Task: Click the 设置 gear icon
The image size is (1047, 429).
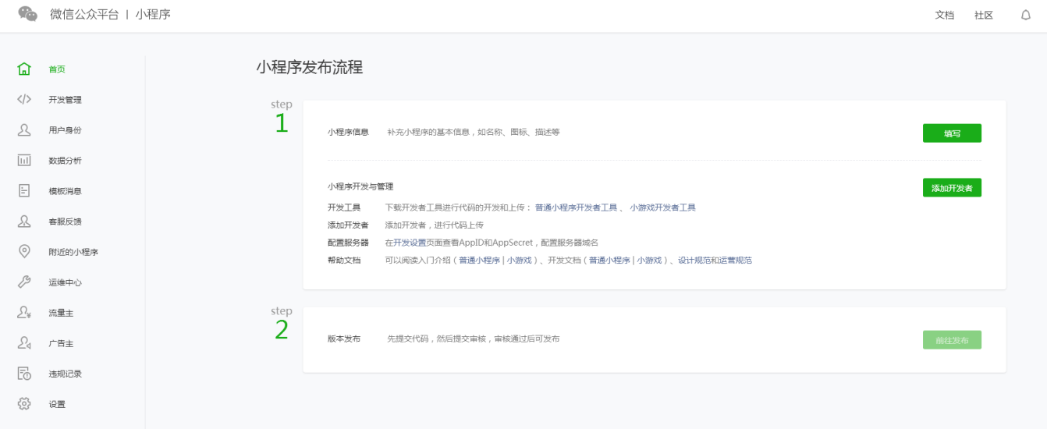Action: tap(24, 403)
